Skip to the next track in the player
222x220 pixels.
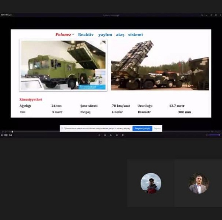[x=117, y=135]
